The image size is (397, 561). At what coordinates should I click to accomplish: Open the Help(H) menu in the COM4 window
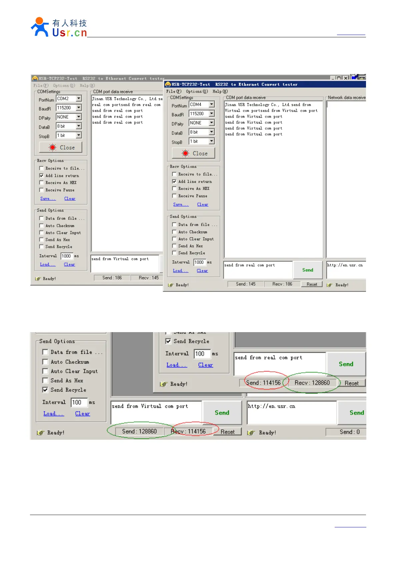[220, 91]
